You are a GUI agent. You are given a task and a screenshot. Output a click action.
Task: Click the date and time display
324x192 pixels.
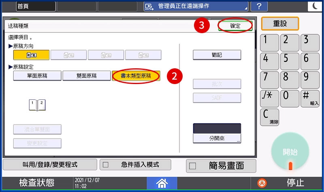point(87,183)
